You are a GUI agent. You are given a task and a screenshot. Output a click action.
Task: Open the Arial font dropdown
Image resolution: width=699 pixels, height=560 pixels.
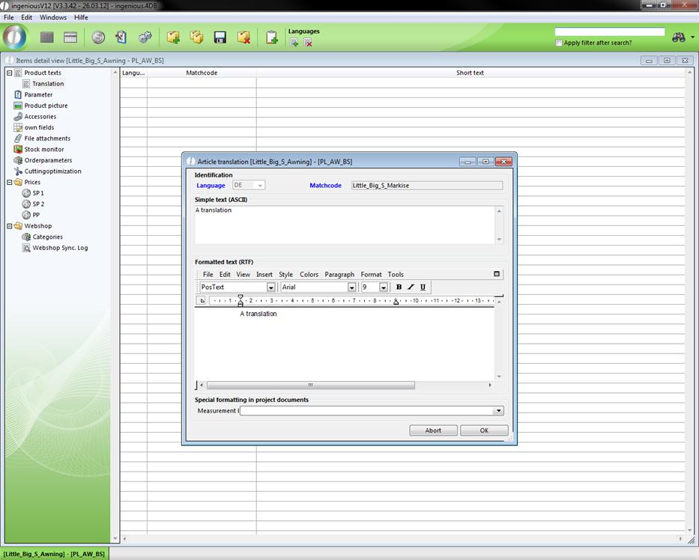coord(351,287)
